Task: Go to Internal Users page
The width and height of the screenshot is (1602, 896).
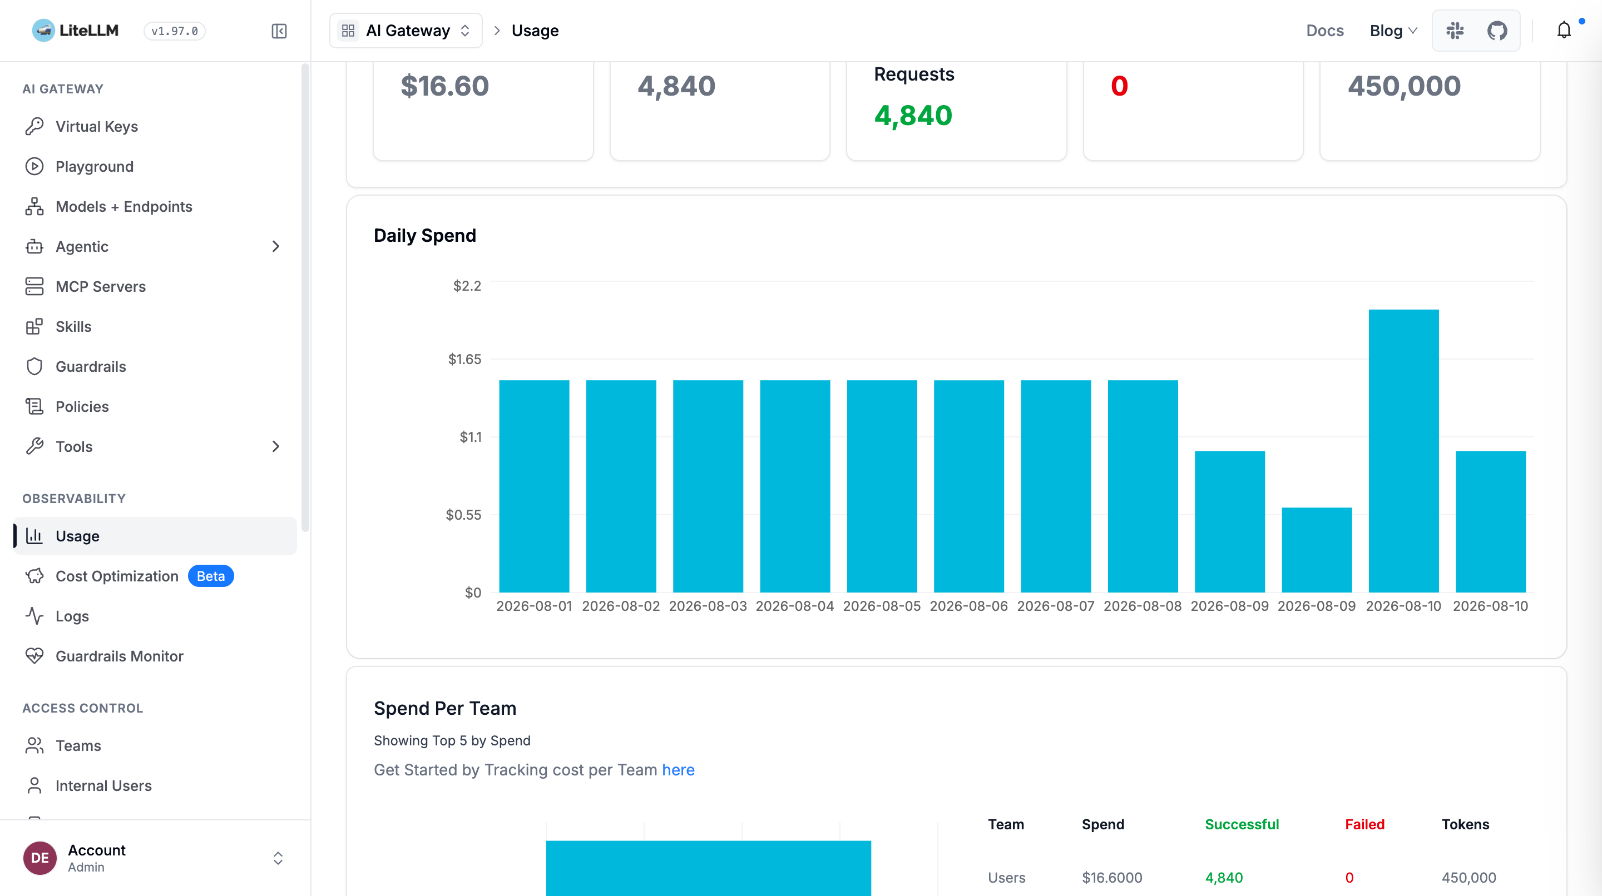Action: [155, 785]
